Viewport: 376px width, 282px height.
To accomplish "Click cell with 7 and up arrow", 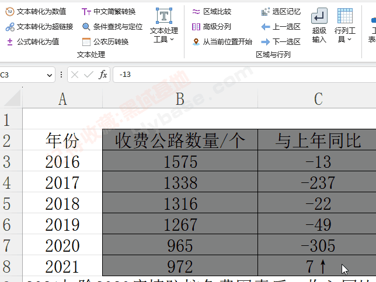I will 317,266.
